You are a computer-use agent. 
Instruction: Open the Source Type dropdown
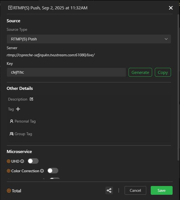click(x=89, y=39)
